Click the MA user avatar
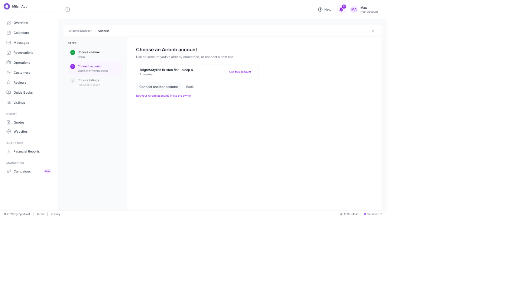Image resolution: width=516 pixels, height=290 pixels. pos(354,10)
